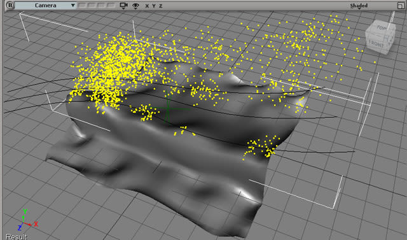Open the eye visibility options menu

(135, 6)
